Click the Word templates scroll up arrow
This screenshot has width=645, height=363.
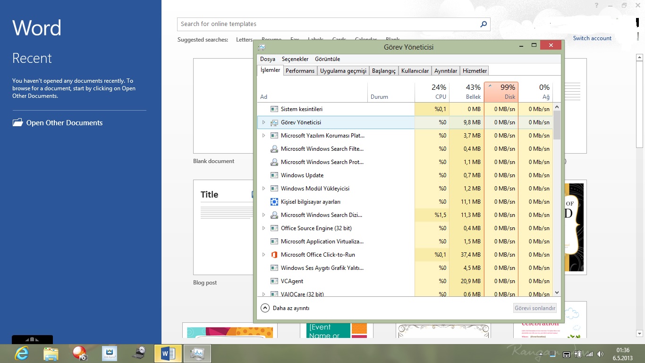pos(640,58)
